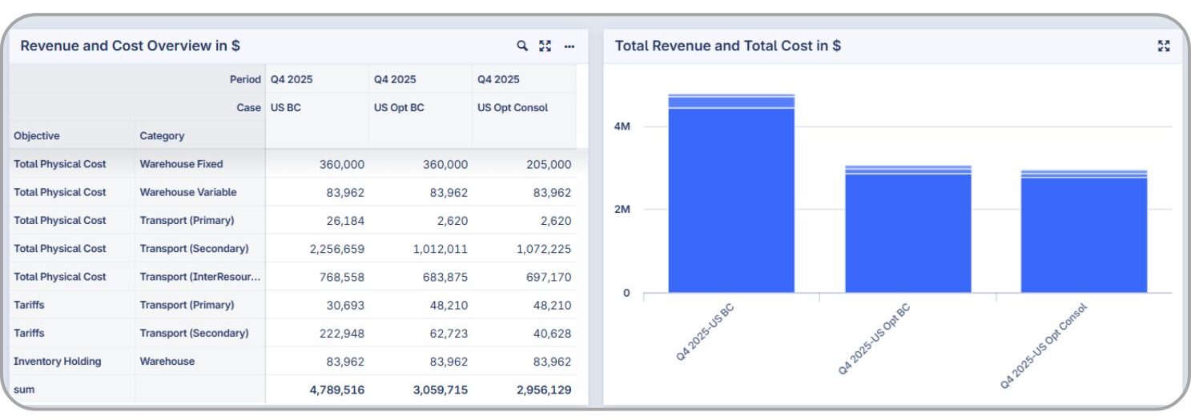This screenshot has height=420, width=1191.
Task: Click the Q4 2025-US BC chart bar
Action: coord(731,200)
